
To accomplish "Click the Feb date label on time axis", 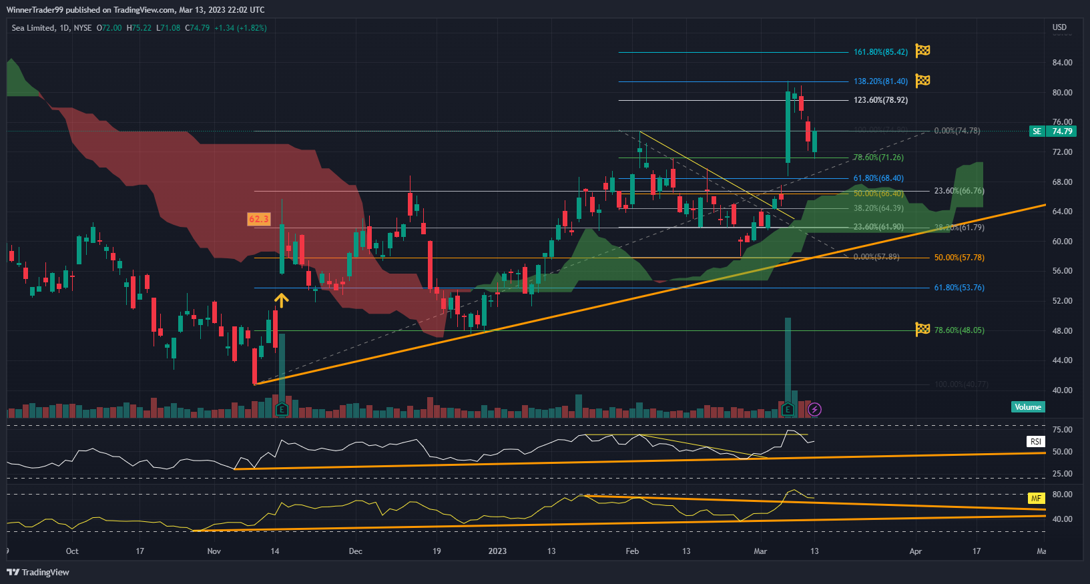I will click(x=632, y=551).
